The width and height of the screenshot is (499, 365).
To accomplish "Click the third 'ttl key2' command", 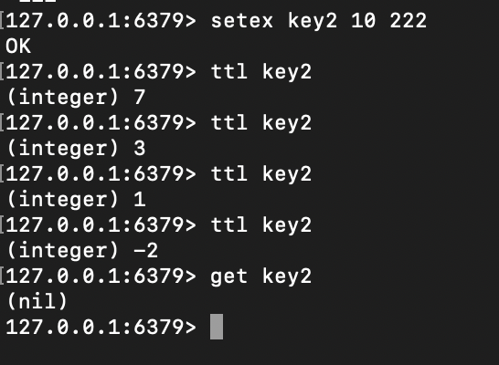I will (261, 174).
